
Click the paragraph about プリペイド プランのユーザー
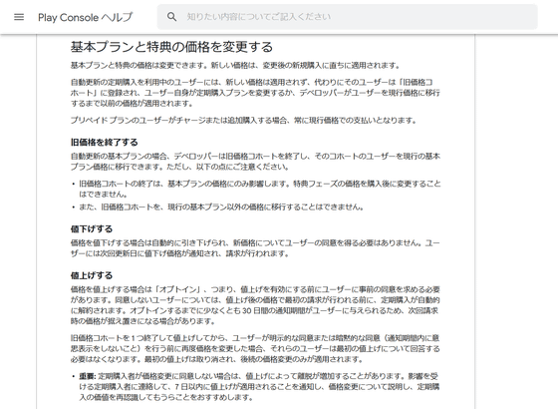(x=244, y=121)
